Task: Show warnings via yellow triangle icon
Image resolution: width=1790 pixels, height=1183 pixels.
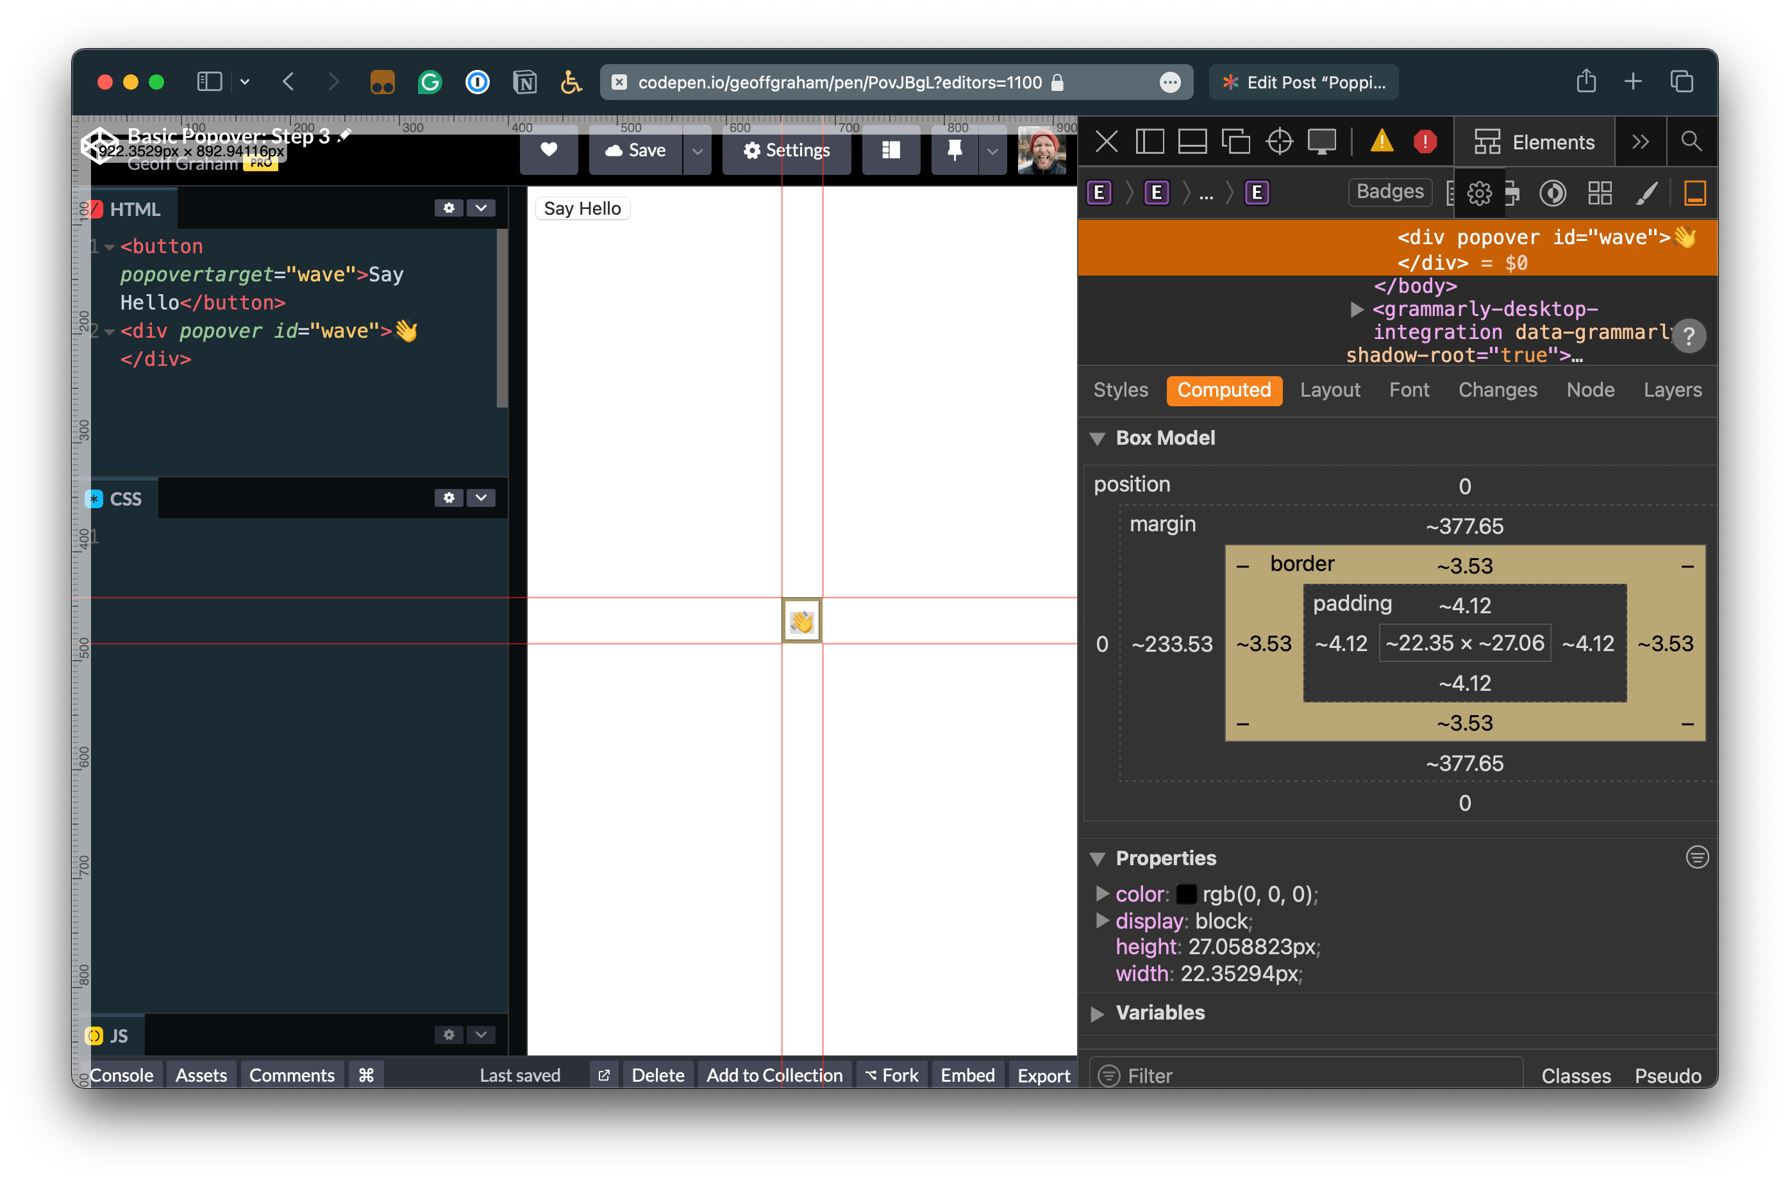Action: pyautogui.click(x=1381, y=141)
